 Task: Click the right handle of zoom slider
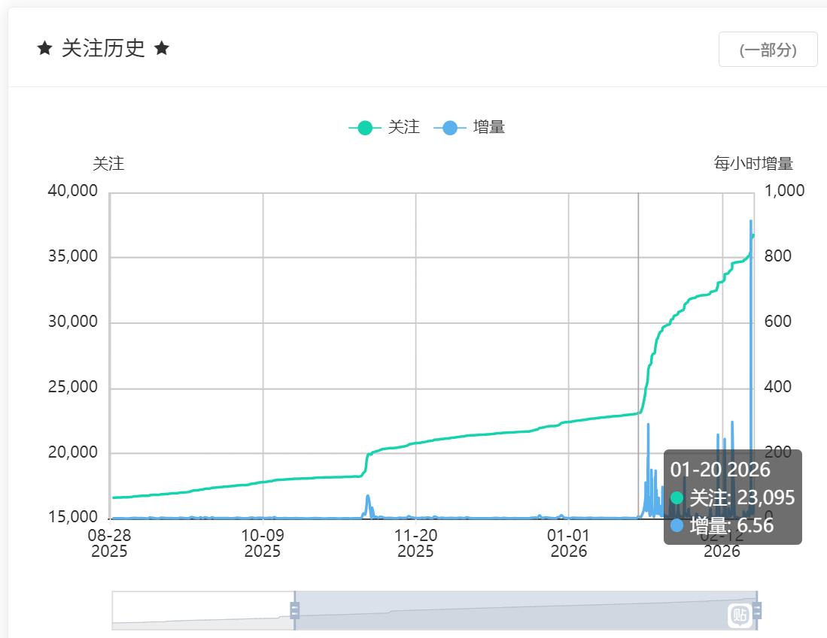pos(756,610)
